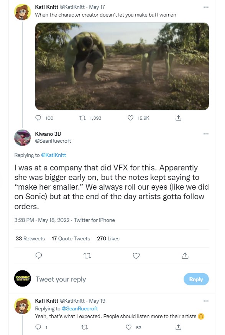Retweet Kiwano 3D's VFX tweet
Screen dimensions: 225x335
click(x=87, y=255)
